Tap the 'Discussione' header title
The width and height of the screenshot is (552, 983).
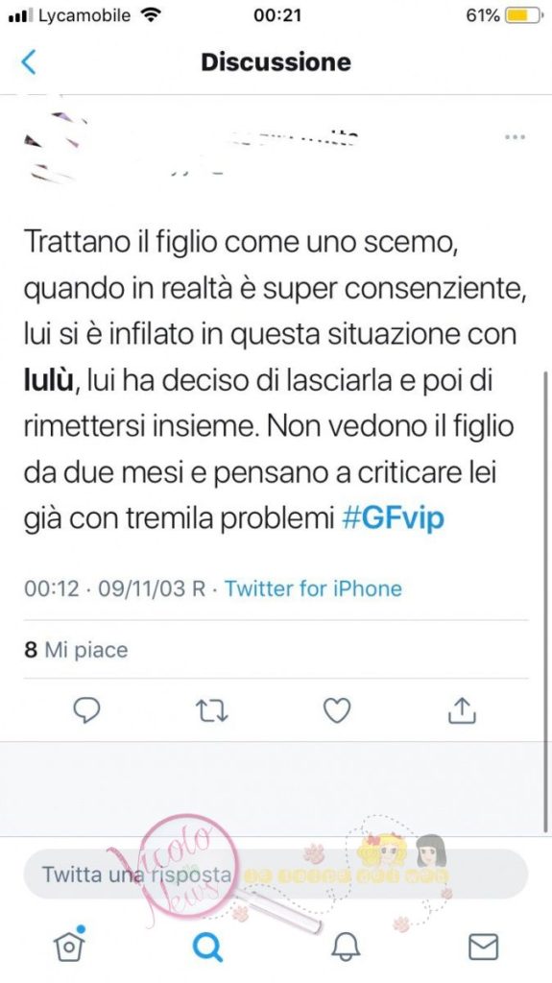point(276,62)
